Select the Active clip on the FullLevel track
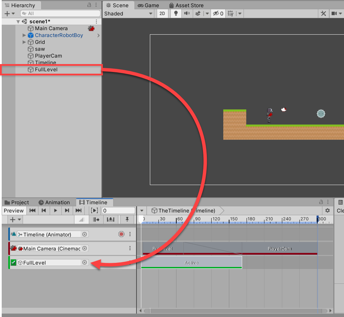The image size is (344, 317). tap(191, 263)
